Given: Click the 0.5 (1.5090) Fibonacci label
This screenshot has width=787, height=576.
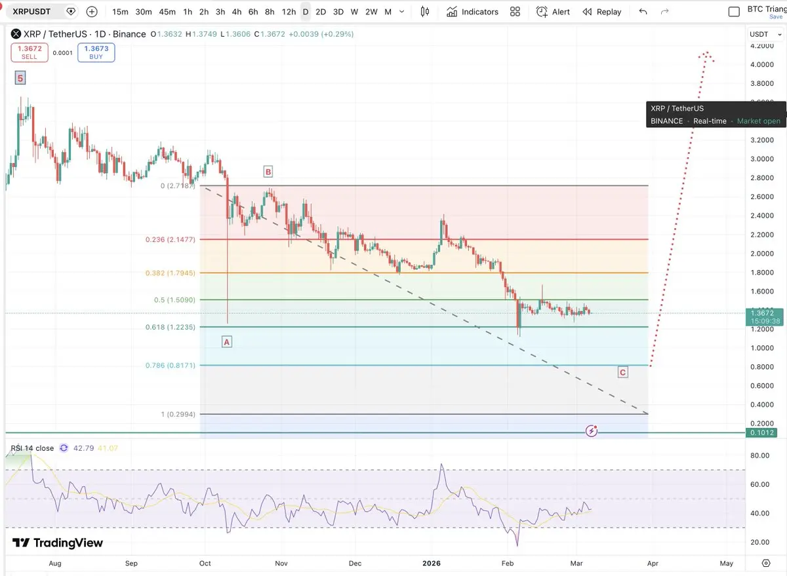Looking at the screenshot, I should (176, 300).
